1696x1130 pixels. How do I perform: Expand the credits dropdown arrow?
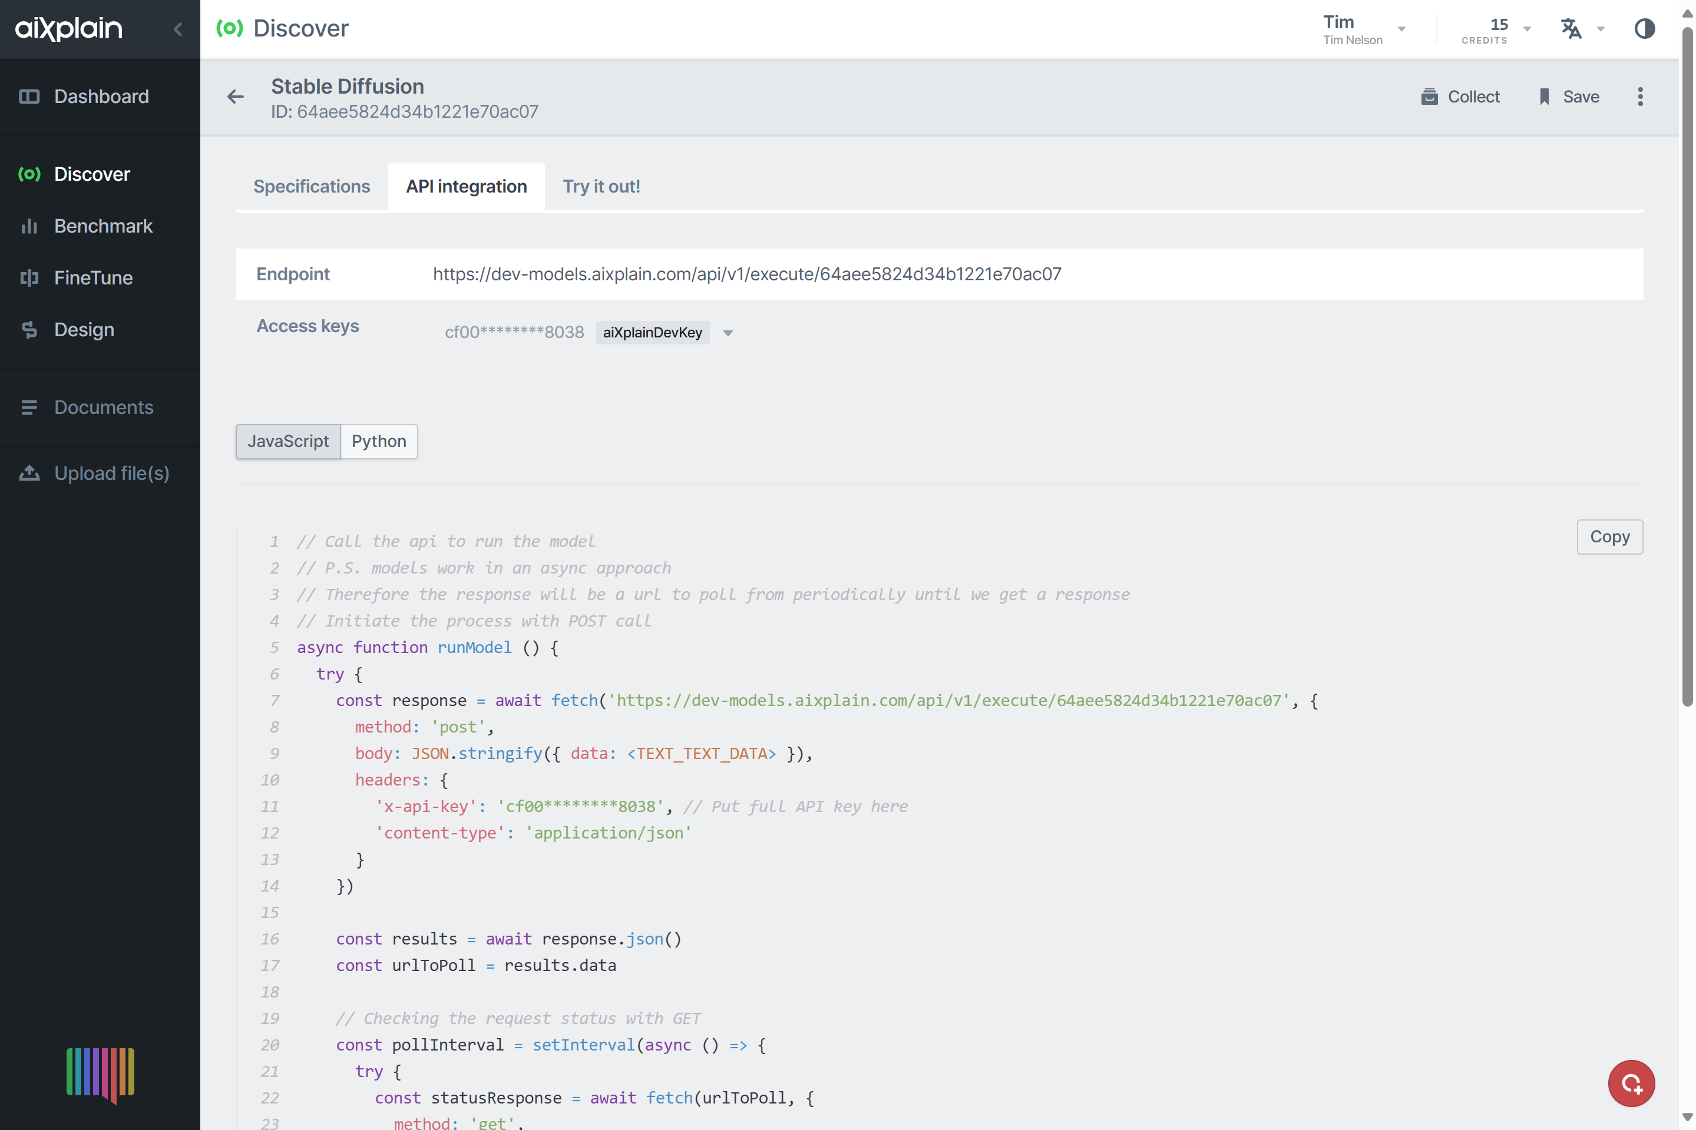1526,29
